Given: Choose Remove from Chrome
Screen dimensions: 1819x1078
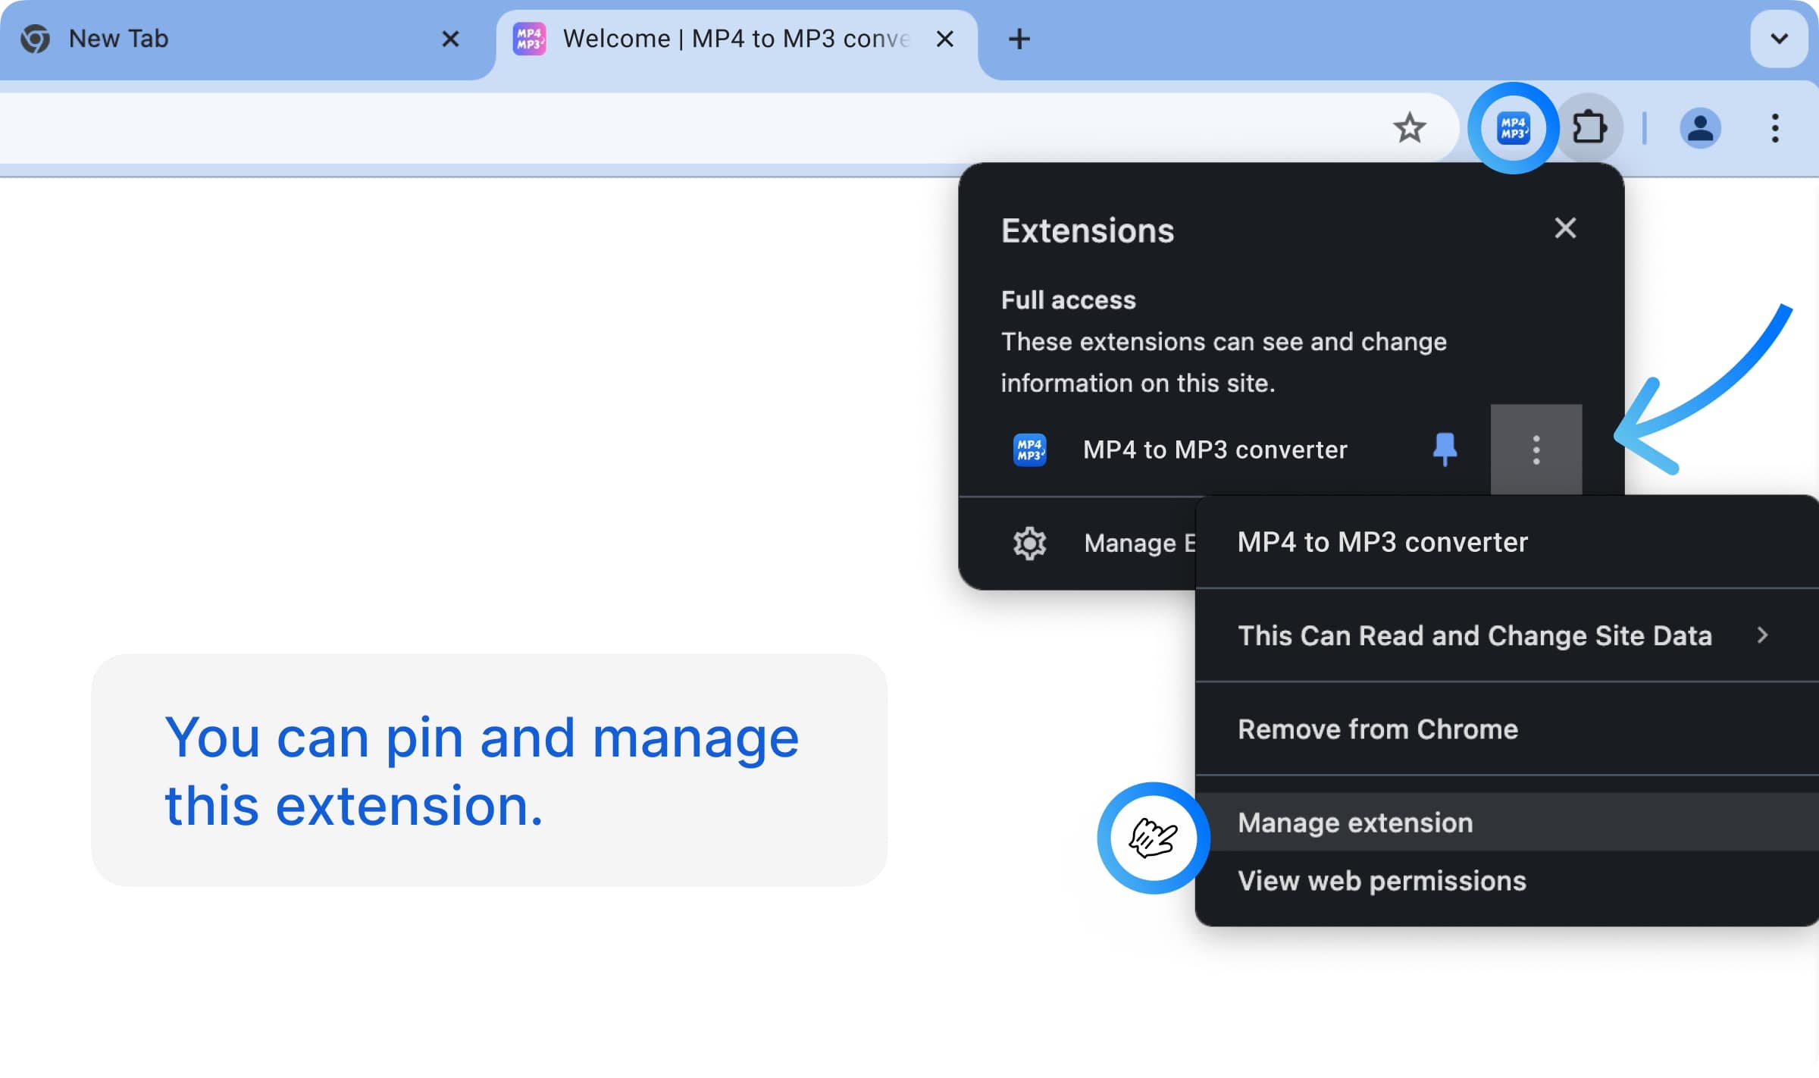Looking at the screenshot, I should pos(1507,729).
